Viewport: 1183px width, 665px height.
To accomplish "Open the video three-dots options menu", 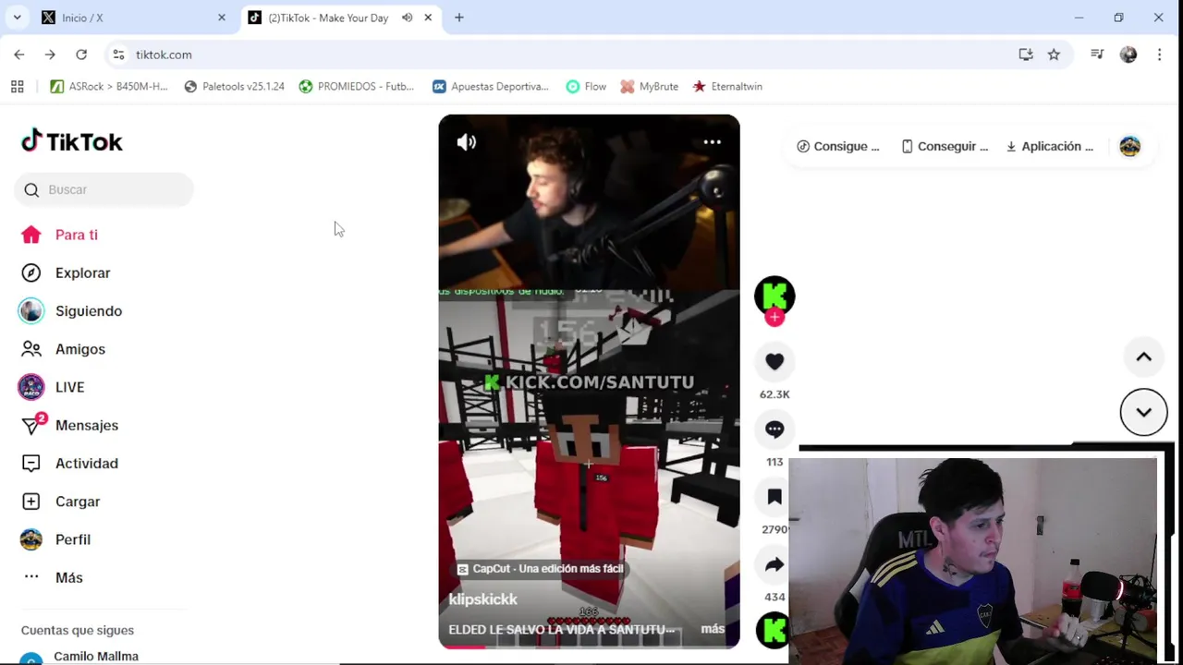I will [712, 142].
